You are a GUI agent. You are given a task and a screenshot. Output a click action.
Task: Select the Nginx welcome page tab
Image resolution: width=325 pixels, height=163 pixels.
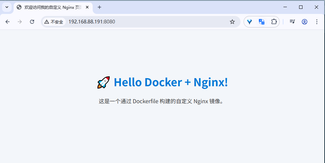[x=53, y=7]
